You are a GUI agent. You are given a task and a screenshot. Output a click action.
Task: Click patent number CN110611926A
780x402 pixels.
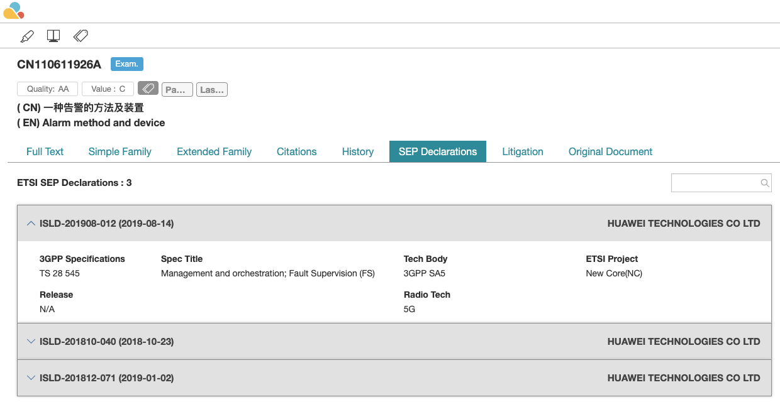59,64
